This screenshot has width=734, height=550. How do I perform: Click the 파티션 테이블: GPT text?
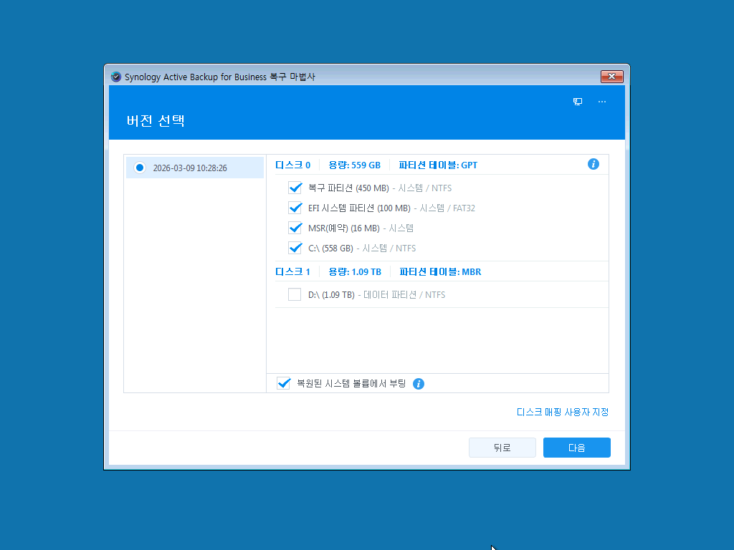[438, 165]
